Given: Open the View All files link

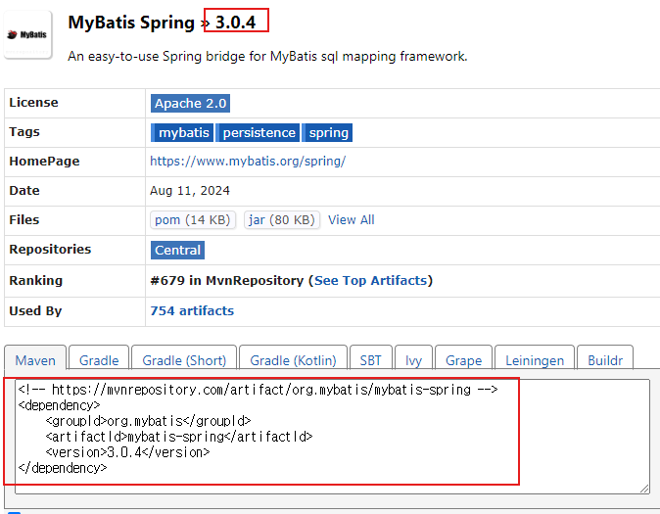Looking at the screenshot, I should coord(351,219).
